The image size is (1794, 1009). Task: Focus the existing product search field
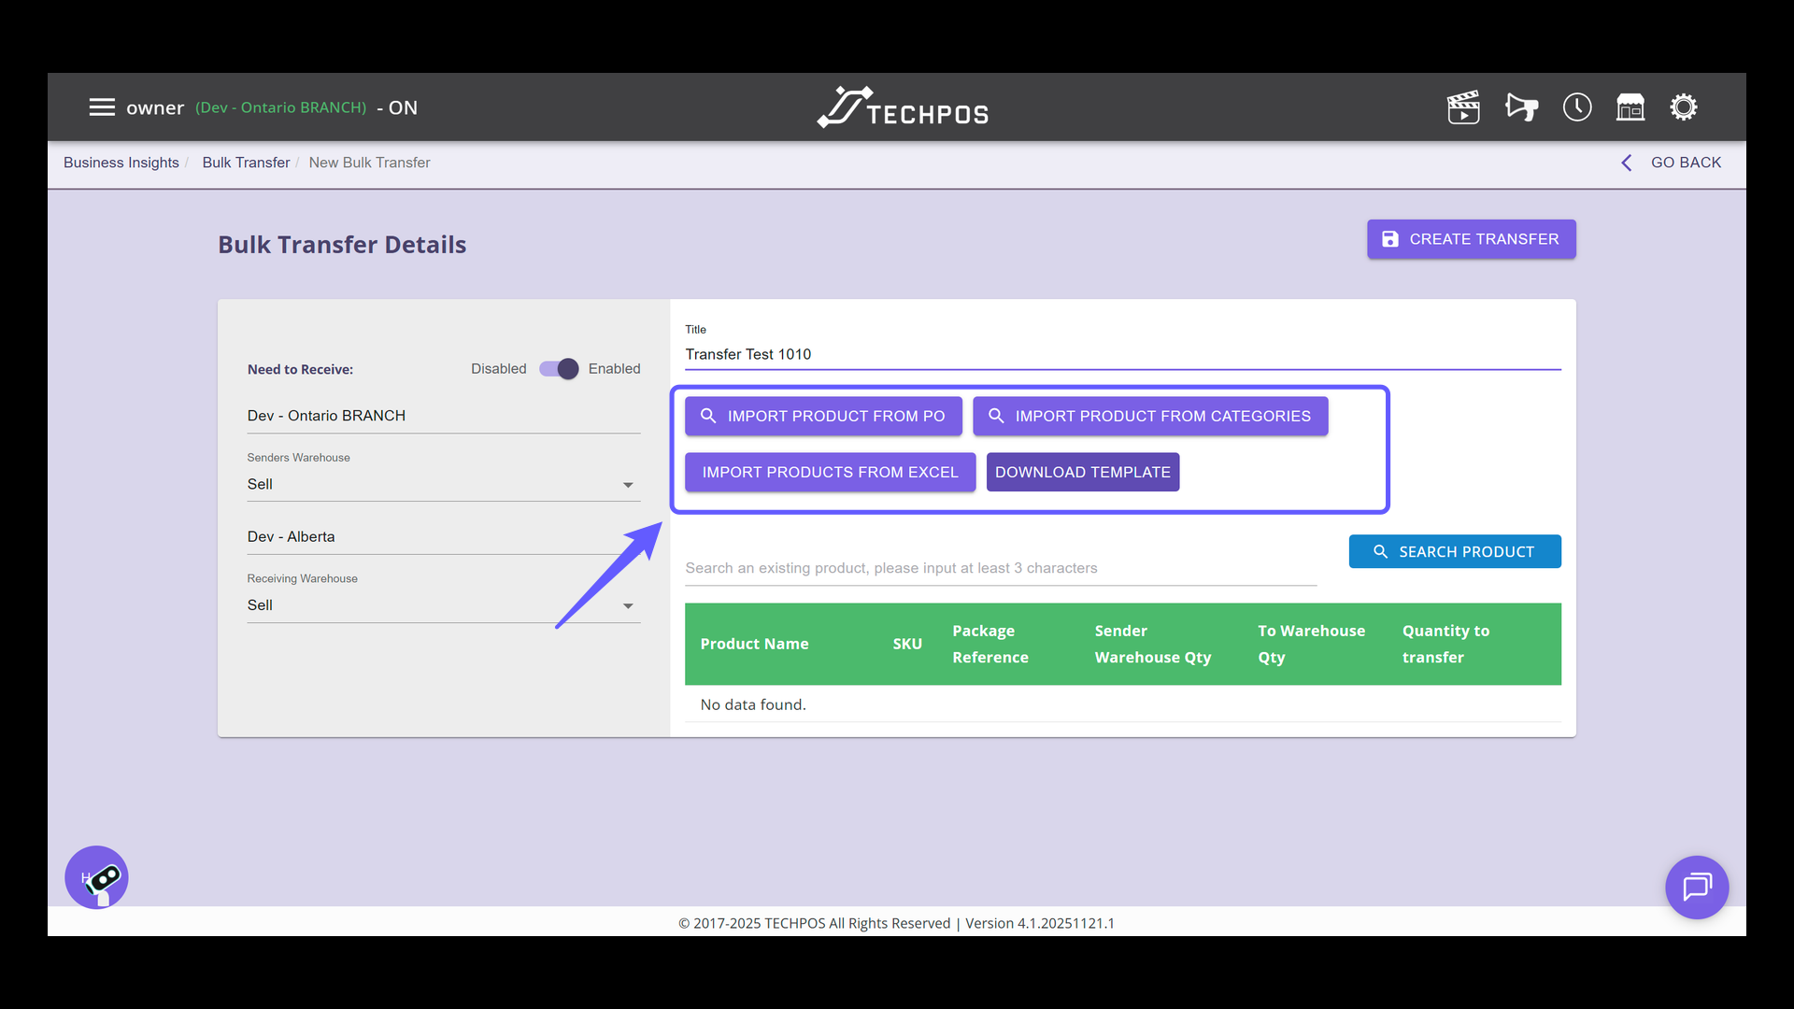click(x=1000, y=568)
